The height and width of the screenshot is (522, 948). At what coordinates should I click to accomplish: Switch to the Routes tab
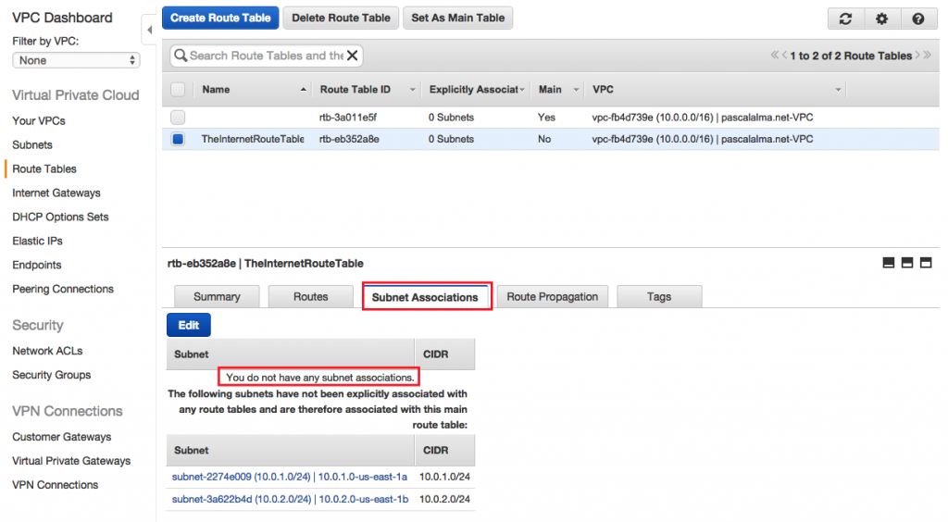coord(310,297)
